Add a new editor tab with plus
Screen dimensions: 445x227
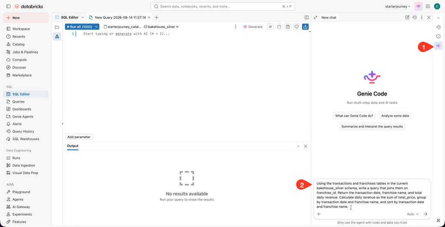[x=156, y=17]
